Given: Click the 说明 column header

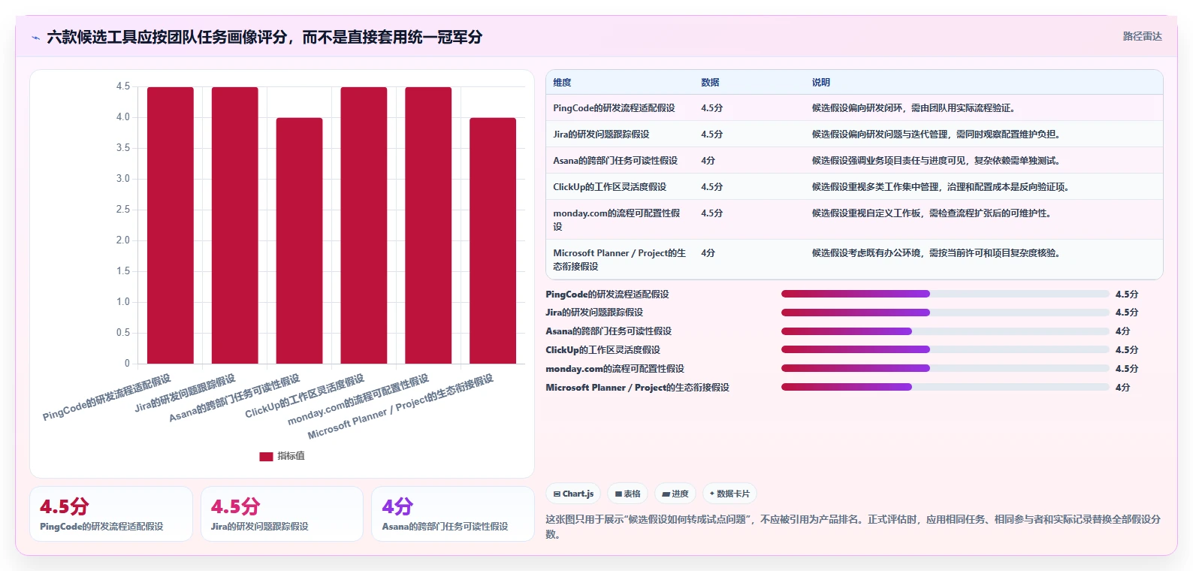Looking at the screenshot, I should (x=820, y=83).
